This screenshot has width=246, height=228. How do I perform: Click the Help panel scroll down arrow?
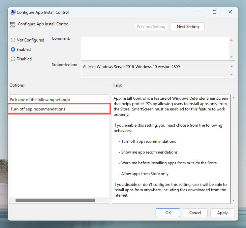pos(234,200)
